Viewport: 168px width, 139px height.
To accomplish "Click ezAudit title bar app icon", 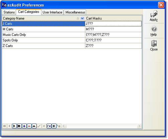I will click(4, 5).
